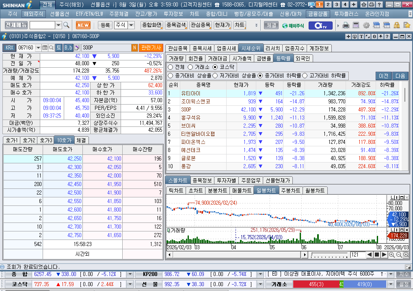The width and height of the screenshot is (413, 291).
Task: Expand the KP200 index dropdown
Action: click(260, 274)
